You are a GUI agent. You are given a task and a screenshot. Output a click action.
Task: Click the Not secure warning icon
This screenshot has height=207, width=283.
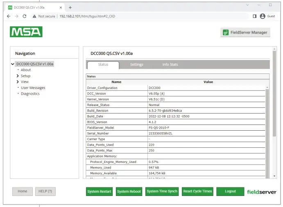pyautogui.click(x=34, y=16)
